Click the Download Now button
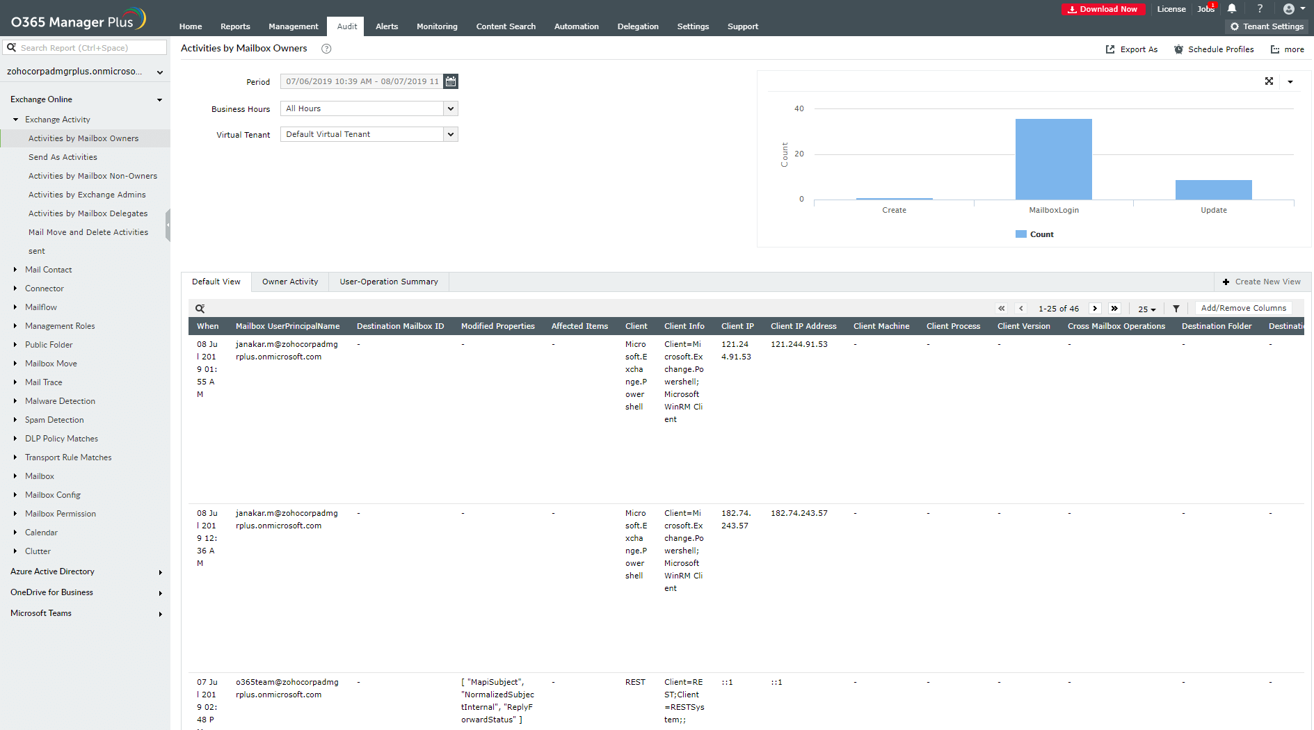The height and width of the screenshot is (730, 1314). [x=1103, y=9]
